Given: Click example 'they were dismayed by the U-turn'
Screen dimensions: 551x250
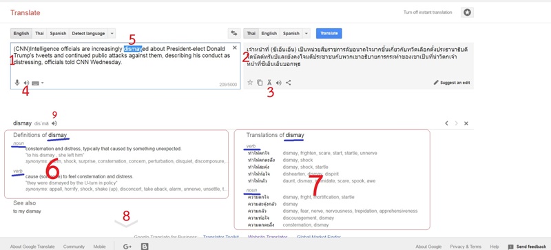Looking at the screenshot, I should [72, 183].
